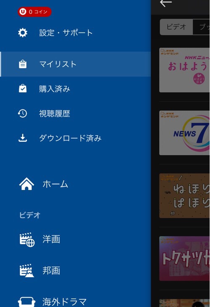210x307 pixels.
Task: Open ダウンロード済み downloads list
Action: (x=70, y=138)
